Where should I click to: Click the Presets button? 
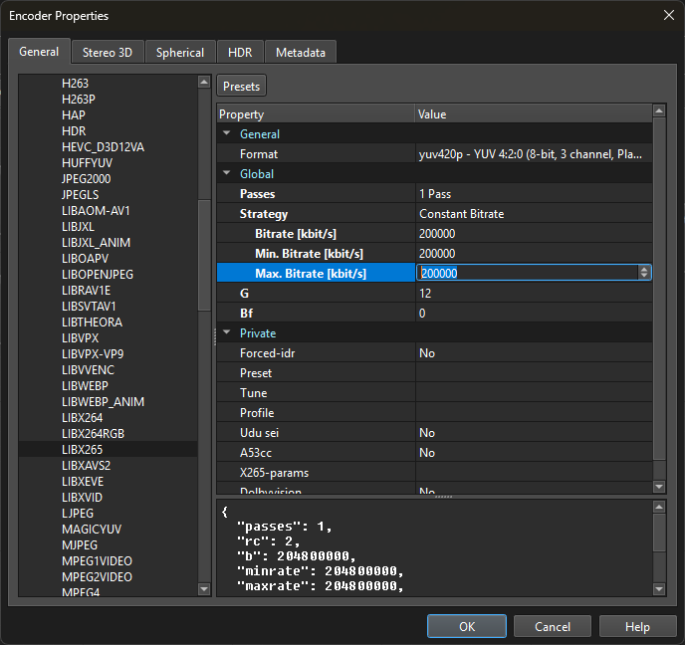pyautogui.click(x=242, y=87)
